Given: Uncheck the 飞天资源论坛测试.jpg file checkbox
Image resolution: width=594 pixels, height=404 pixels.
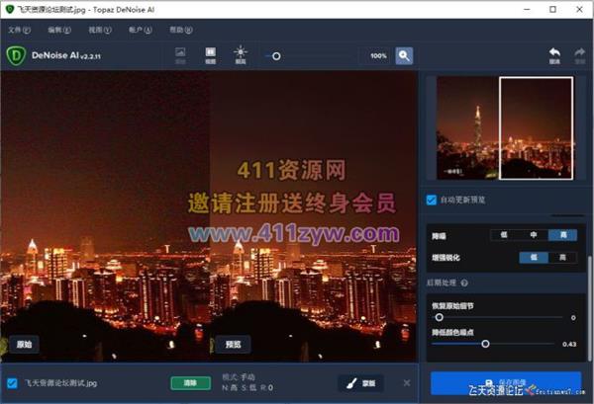Looking at the screenshot, I should [12, 383].
